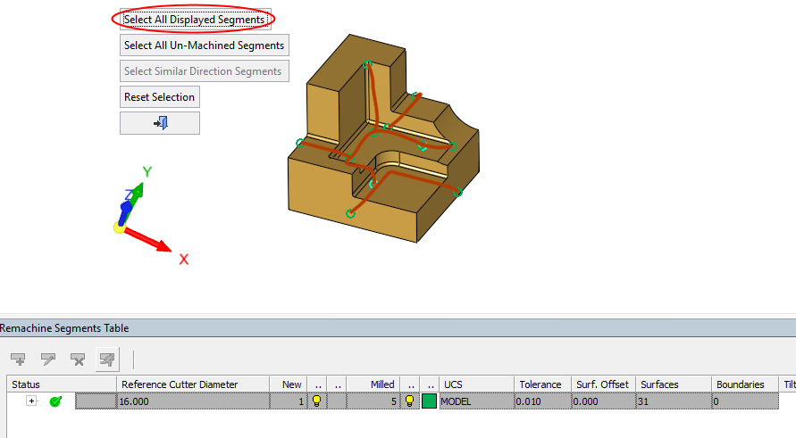
Task: Click the add segment row toolbar icon
Action: (x=19, y=359)
